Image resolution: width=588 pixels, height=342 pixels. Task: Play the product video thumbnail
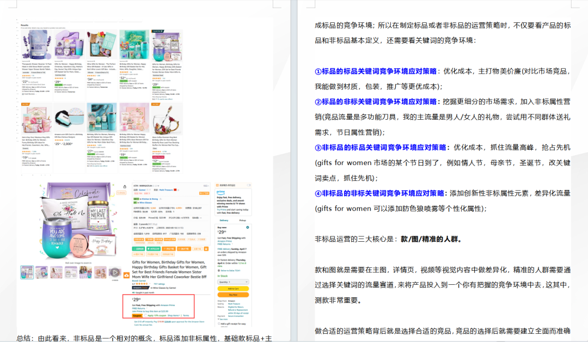click(x=115, y=272)
